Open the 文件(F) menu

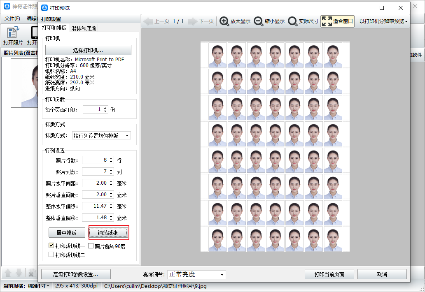coord(12,19)
